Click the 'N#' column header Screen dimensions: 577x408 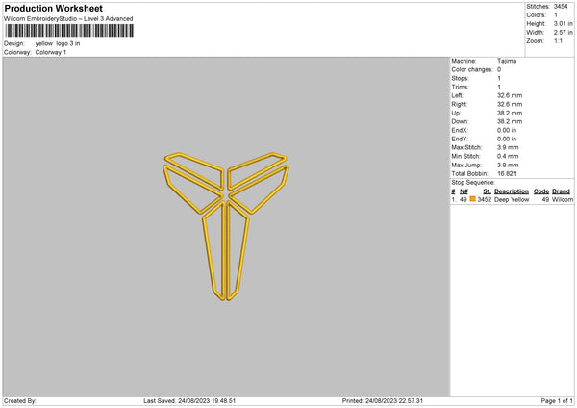click(x=464, y=191)
